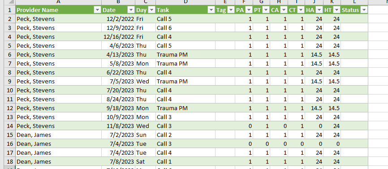Select the Dean, James cell in row 15
This screenshot has width=388, height=169.
tap(58, 135)
